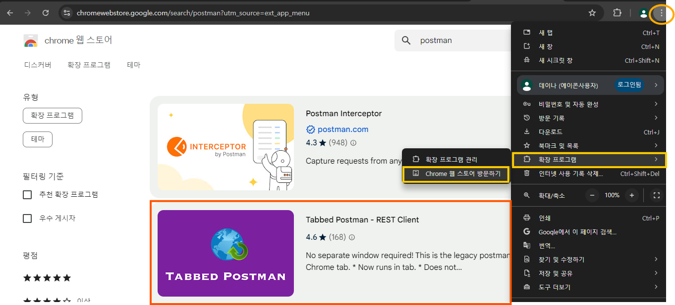Screen dimensions: 675x305
Task: Click the Chrome Web Store logo
Action: coord(31,41)
